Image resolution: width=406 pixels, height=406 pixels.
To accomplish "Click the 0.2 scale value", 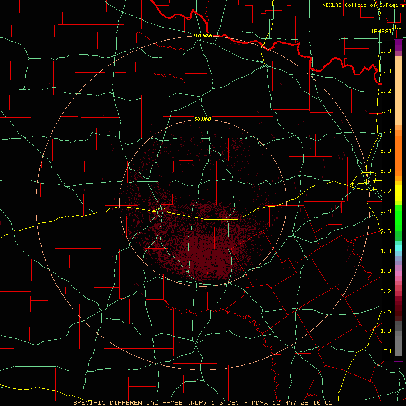I will pos(386,291).
